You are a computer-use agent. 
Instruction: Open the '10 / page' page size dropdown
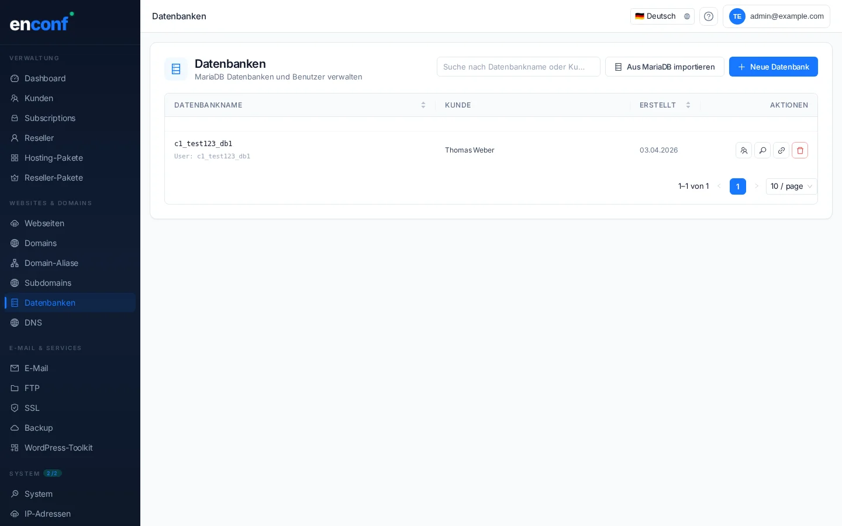point(791,186)
